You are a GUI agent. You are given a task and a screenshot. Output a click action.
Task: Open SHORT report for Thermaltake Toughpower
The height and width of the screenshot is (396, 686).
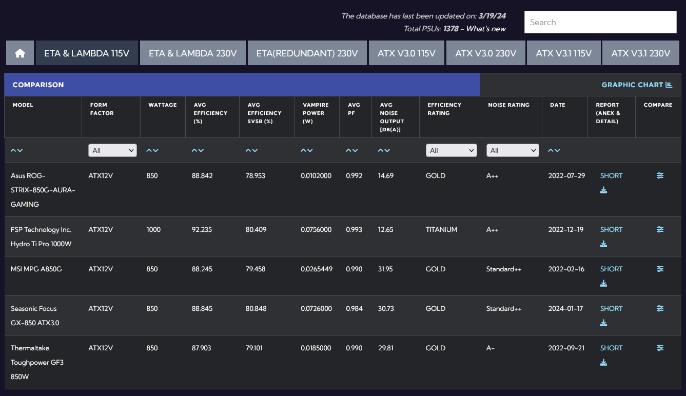[612, 348]
